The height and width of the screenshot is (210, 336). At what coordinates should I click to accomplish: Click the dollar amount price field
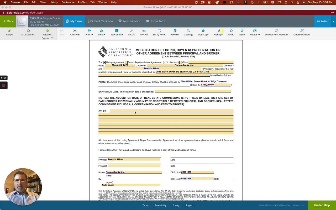coord(216,85)
